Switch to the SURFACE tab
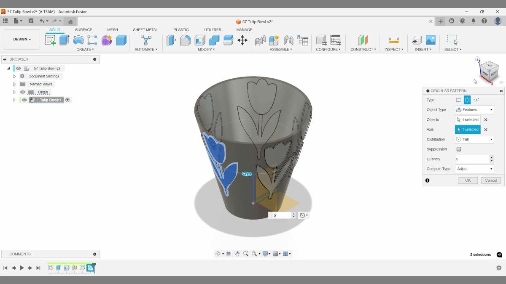Screen dimensions: 506x284 pos(83,30)
